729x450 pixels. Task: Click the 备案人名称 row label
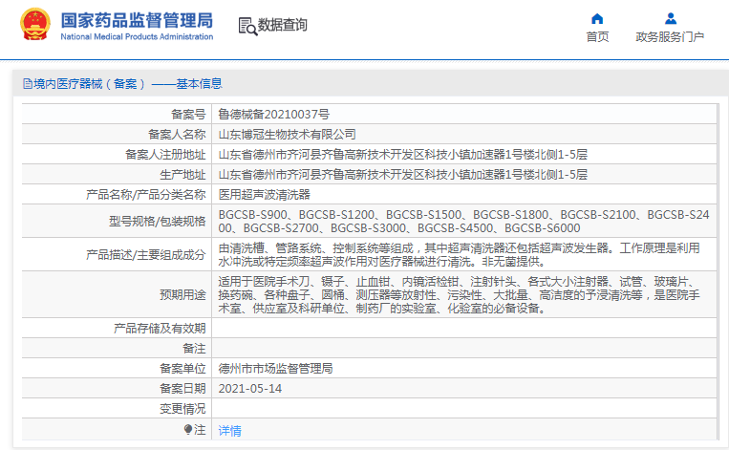pyautogui.click(x=177, y=135)
